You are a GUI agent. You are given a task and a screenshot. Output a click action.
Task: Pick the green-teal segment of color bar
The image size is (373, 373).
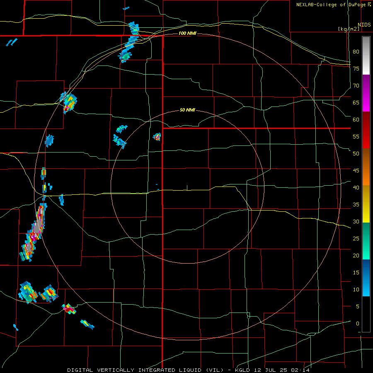366,241
